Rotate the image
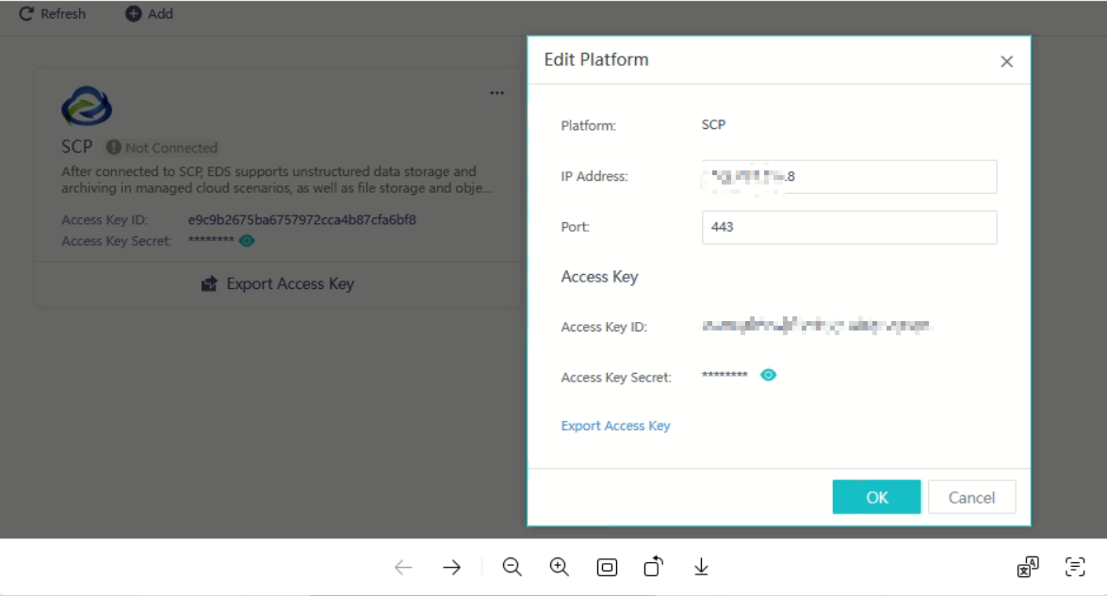The height and width of the screenshot is (596, 1107). pyautogui.click(x=654, y=567)
